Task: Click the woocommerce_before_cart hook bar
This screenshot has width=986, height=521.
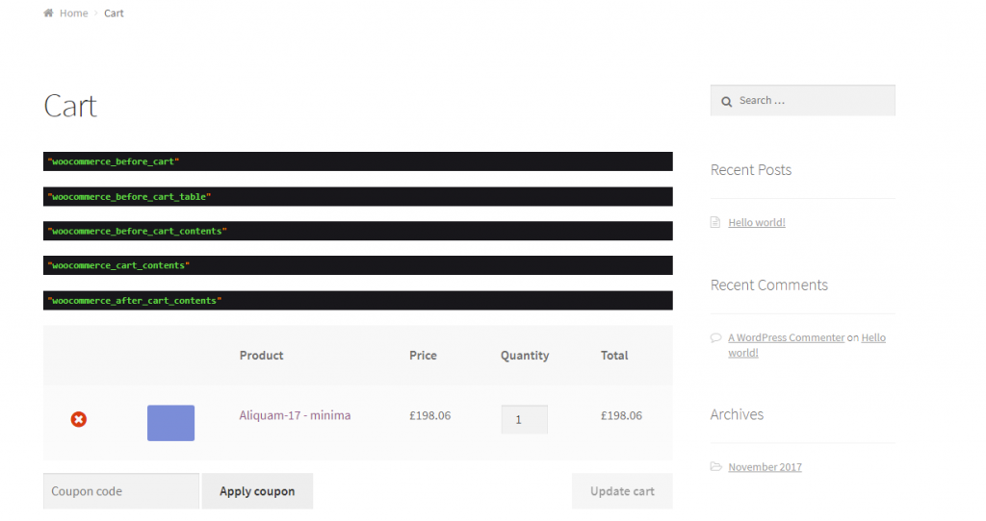Action: [357, 161]
